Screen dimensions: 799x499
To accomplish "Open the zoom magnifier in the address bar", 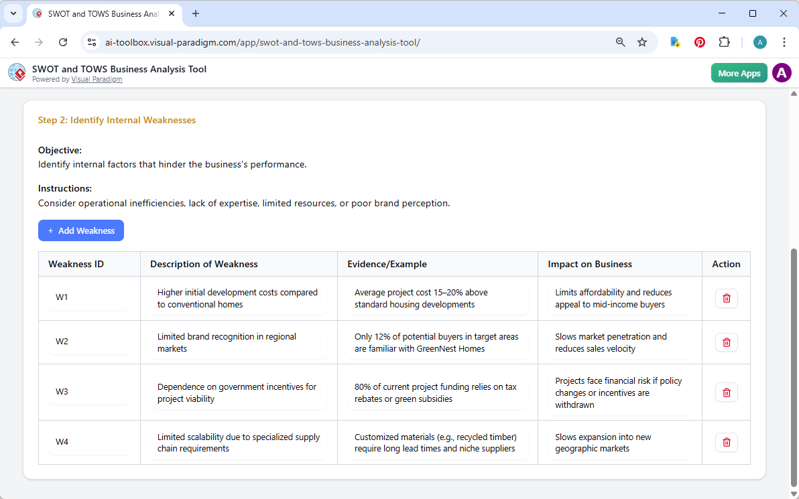I will (620, 42).
